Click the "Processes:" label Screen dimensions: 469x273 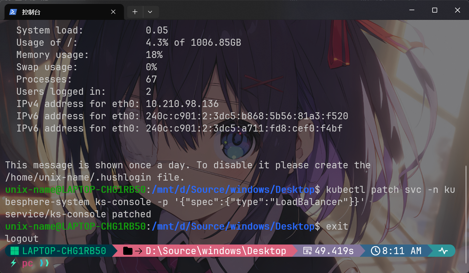[44, 80]
